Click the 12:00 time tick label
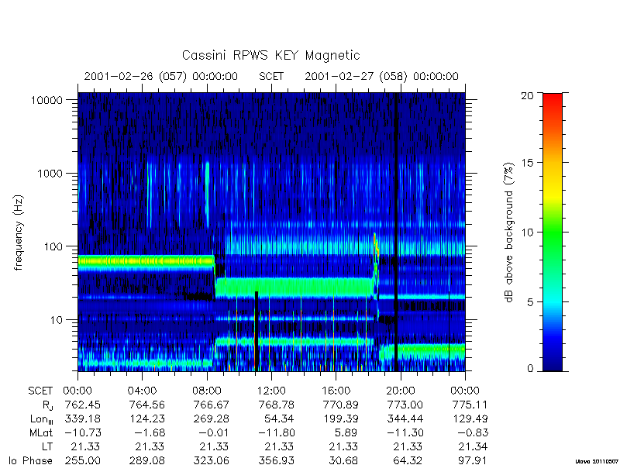Viewport: 620px width, 465px height. [271, 391]
